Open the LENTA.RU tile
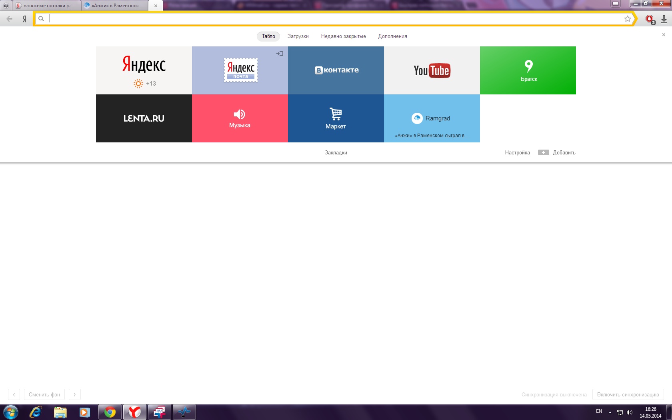Screen dimensions: 672x420 [144, 118]
